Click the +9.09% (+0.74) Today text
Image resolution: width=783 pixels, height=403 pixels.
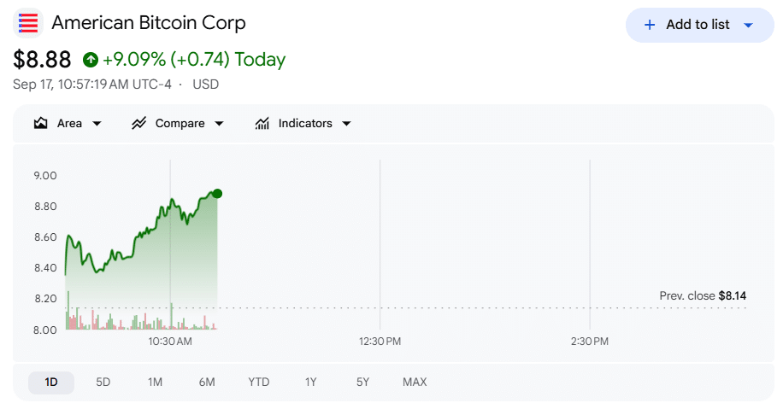point(194,60)
